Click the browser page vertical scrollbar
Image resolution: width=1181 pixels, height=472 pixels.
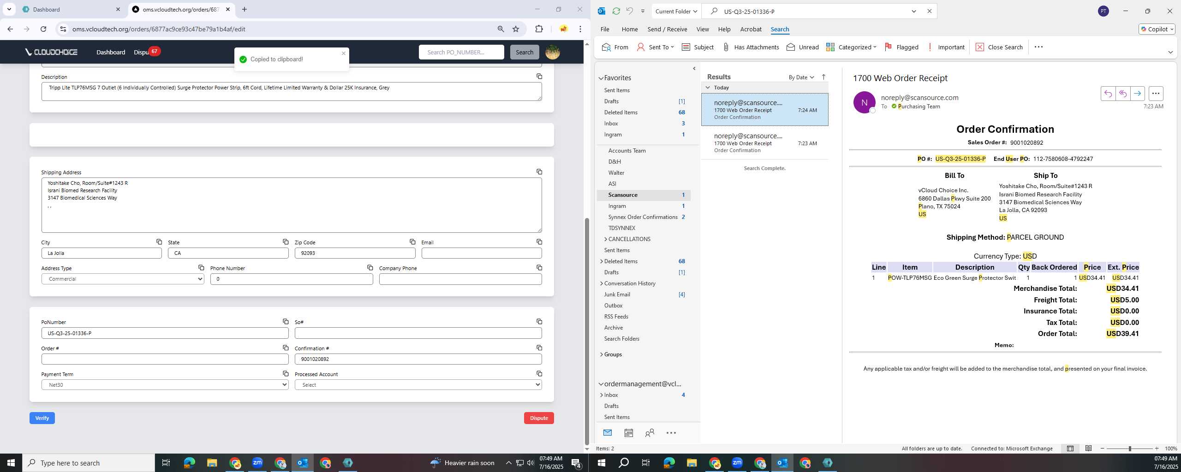tap(586, 331)
